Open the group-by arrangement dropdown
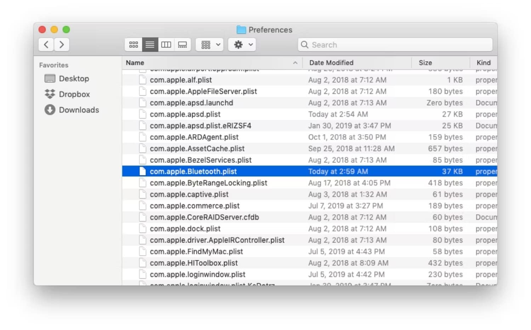The height and width of the screenshot is (330, 531). coord(210,45)
